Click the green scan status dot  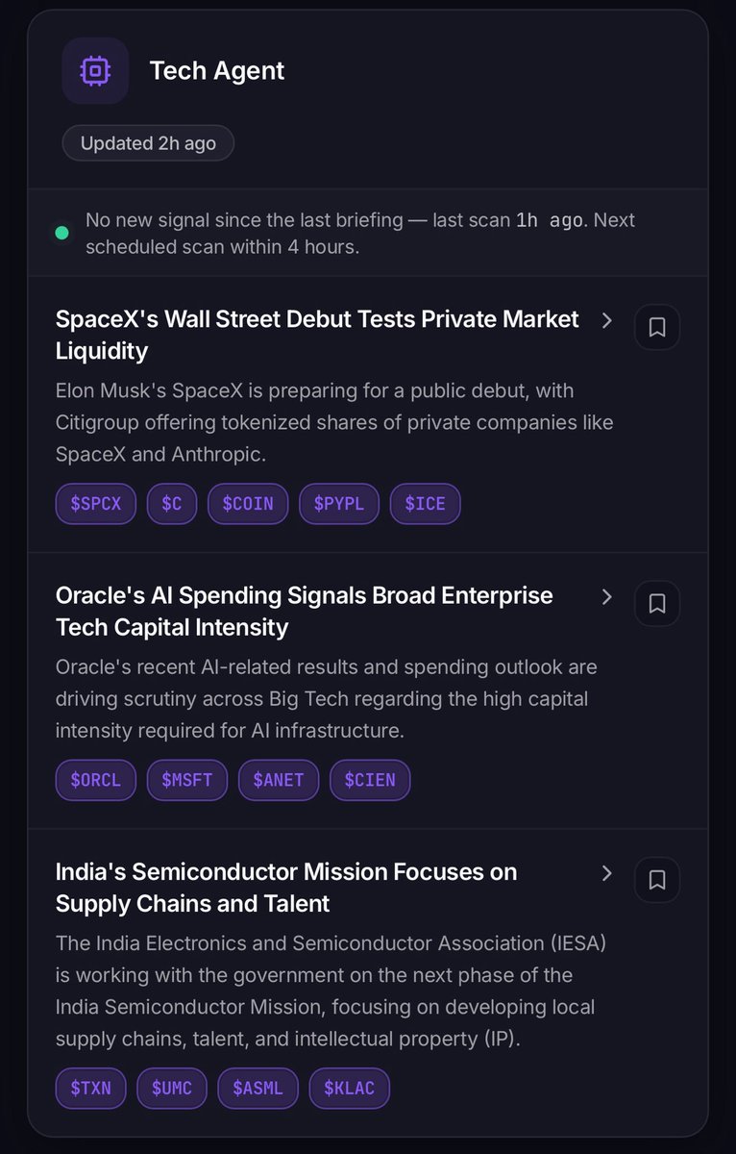click(x=62, y=233)
